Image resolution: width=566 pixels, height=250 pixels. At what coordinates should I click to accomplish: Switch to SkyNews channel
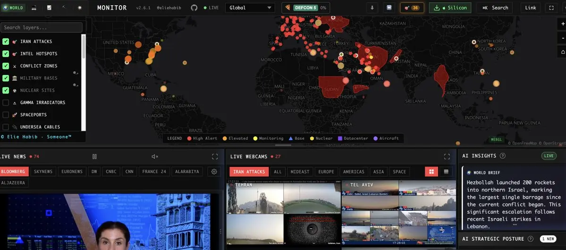click(x=43, y=172)
